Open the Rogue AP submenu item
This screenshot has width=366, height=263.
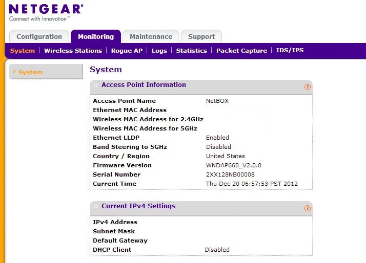click(127, 51)
